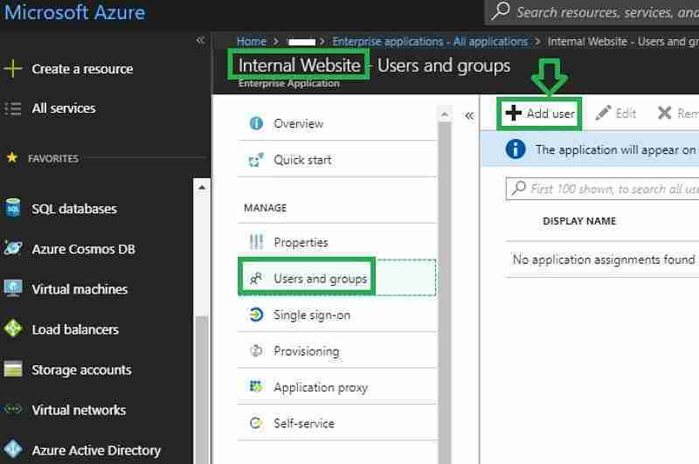Click the Virtual machines icon

(x=13, y=288)
